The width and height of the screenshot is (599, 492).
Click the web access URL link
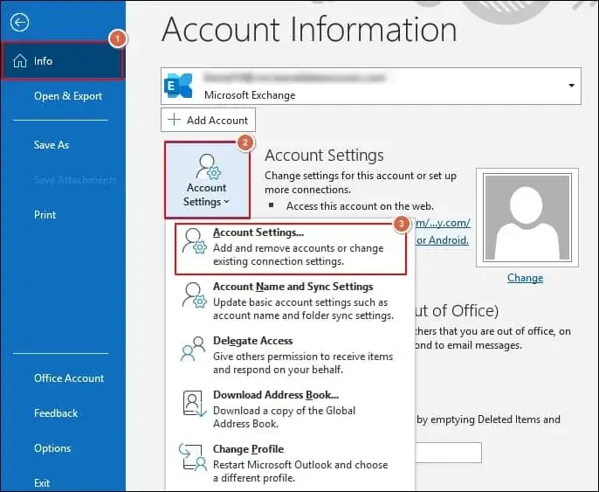pos(444,223)
